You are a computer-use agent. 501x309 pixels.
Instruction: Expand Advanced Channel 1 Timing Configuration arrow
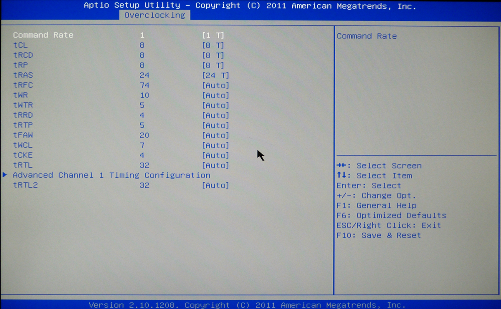click(5, 175)
